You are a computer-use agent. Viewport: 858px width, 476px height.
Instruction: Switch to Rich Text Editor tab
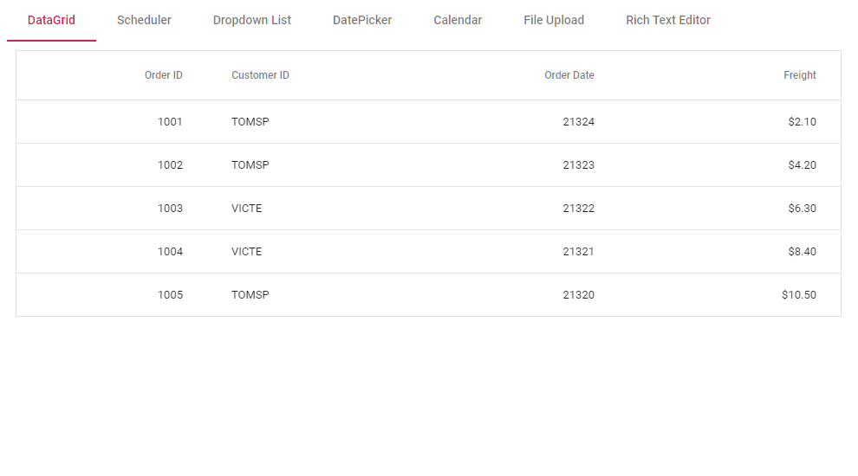[668, 20]
